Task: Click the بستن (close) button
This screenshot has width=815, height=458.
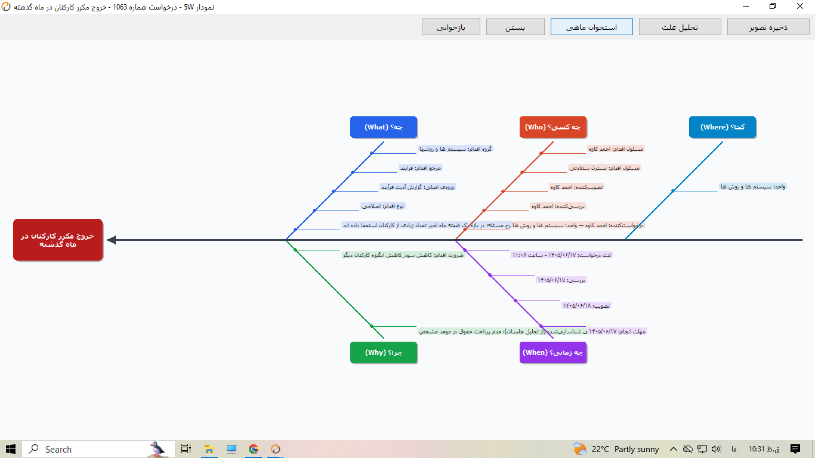Action: (515, 27)
